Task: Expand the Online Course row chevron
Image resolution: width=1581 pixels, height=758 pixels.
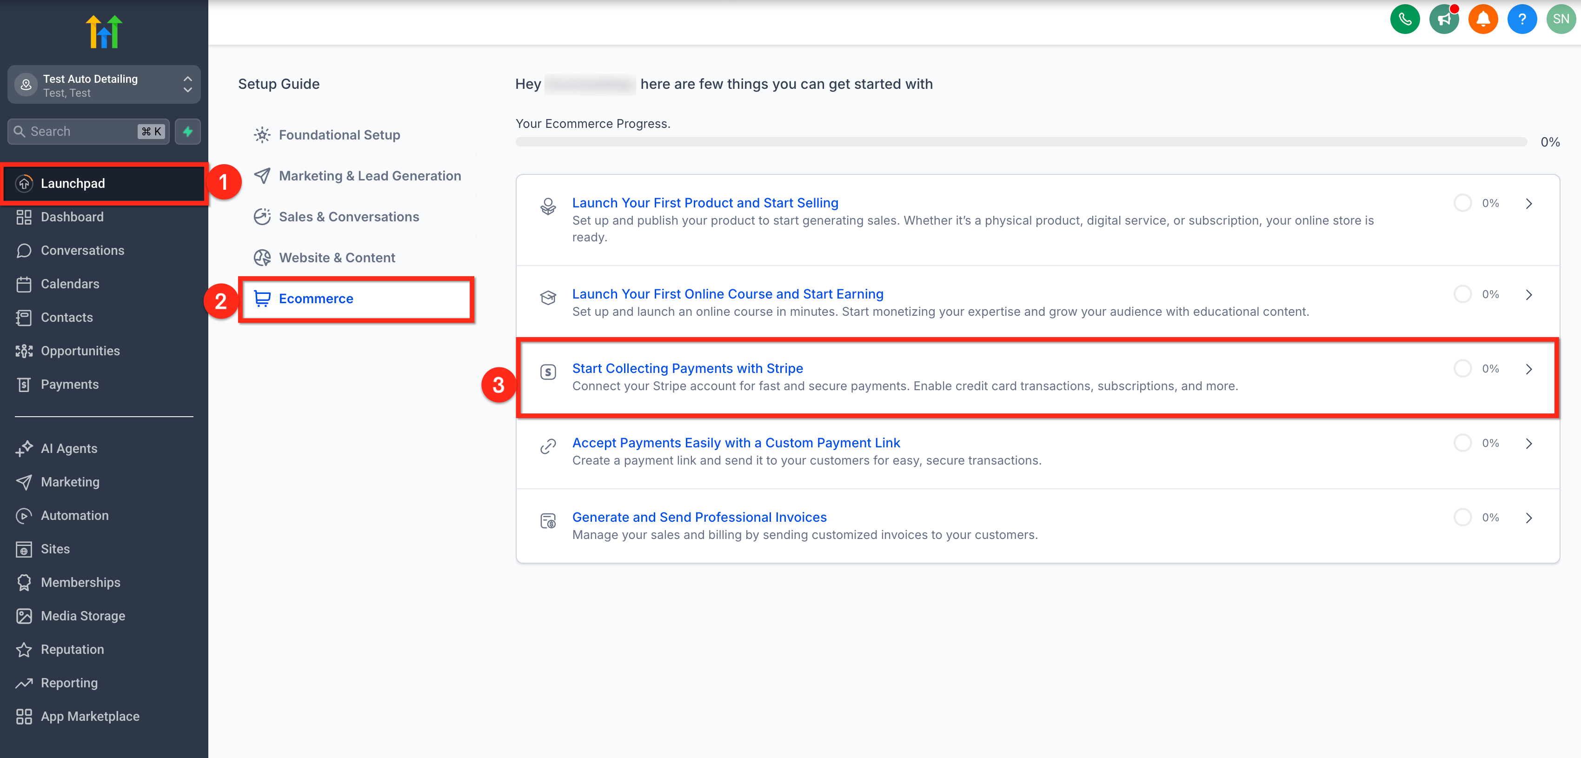Action: click(1529, 295)
